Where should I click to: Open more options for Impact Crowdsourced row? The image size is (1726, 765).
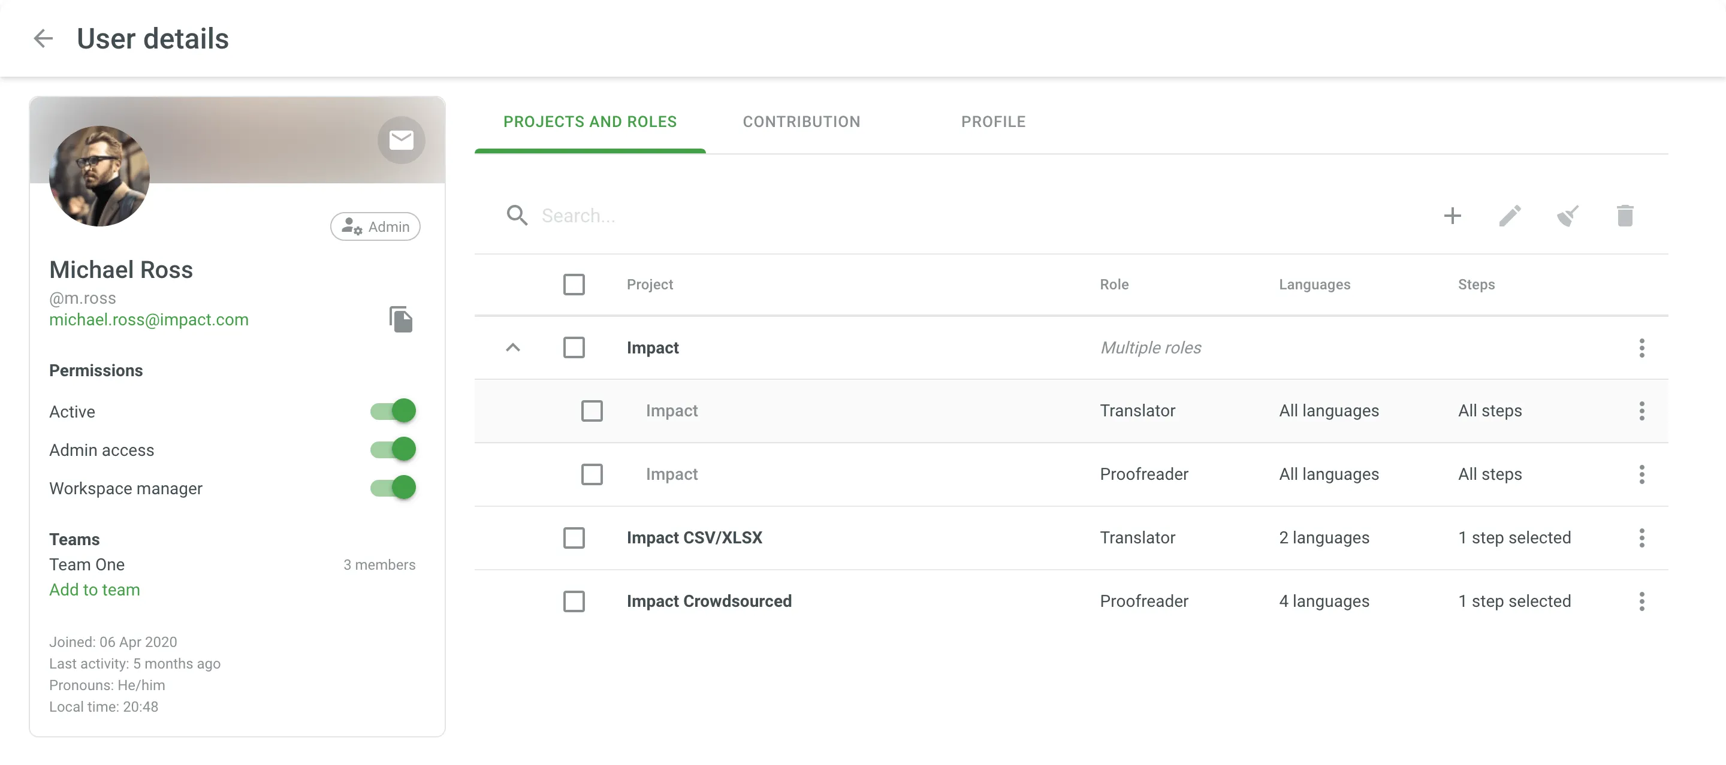tap(1641, 601)
